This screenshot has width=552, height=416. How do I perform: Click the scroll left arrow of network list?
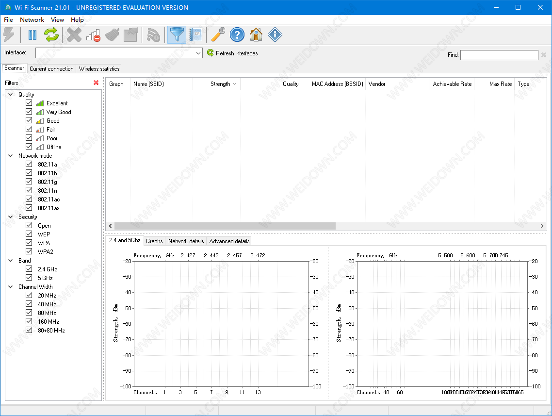click(x=110, y=226)
